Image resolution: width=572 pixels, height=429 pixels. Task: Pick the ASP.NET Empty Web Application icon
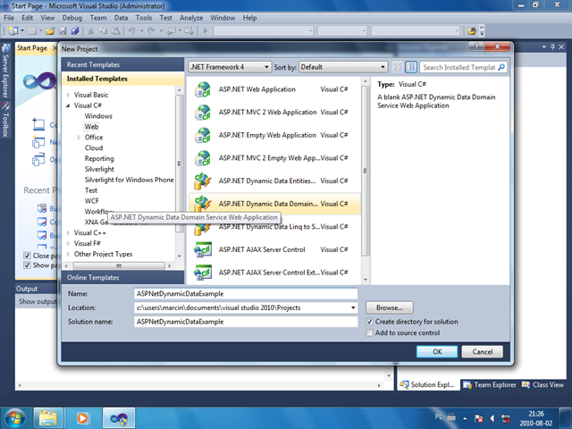203,135
